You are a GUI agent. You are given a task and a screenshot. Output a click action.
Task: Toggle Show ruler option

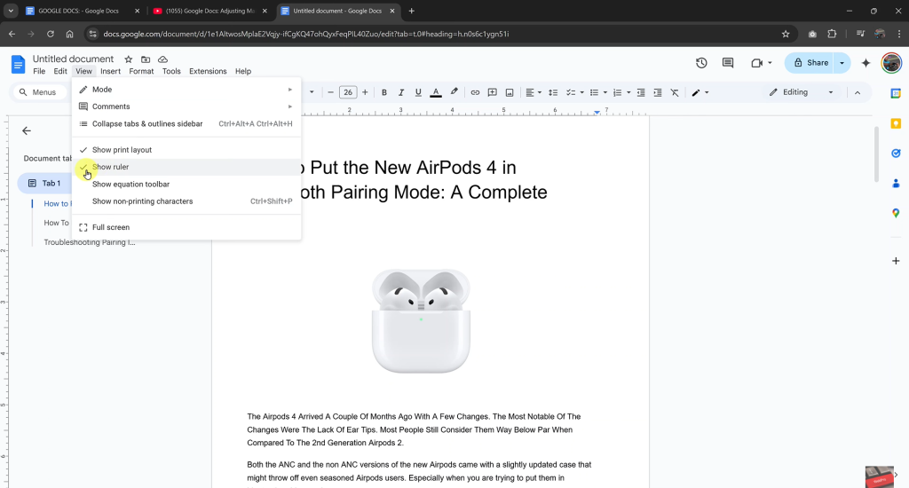(186, 167)
